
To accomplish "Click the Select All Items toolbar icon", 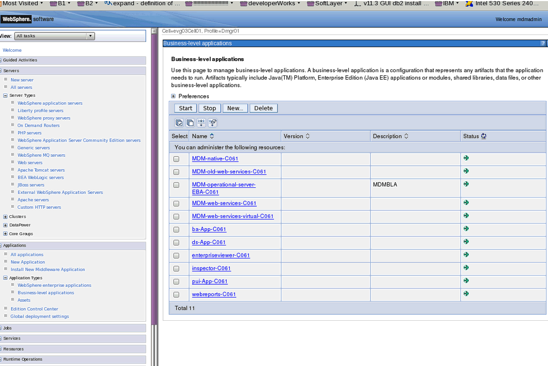I will pyautogui.click(x=179, y=122).
